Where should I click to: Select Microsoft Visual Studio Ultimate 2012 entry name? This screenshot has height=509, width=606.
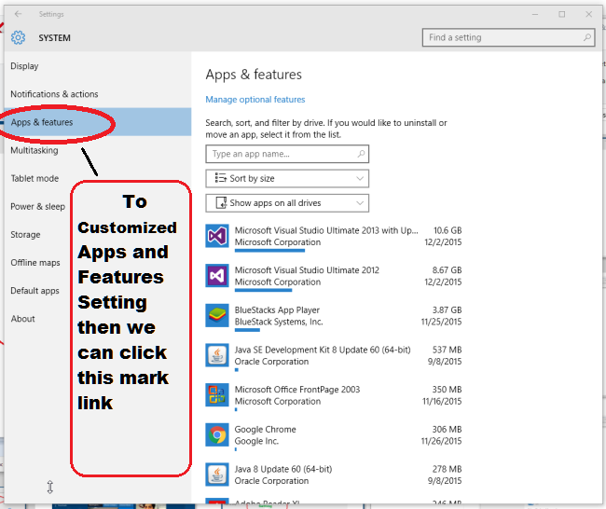coord(307,270)
